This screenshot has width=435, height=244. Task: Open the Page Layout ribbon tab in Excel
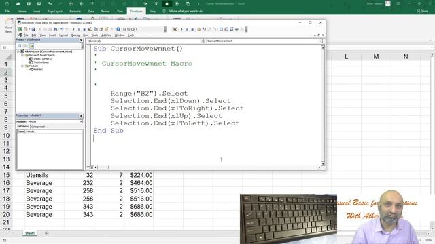click(x=54, y=11)
